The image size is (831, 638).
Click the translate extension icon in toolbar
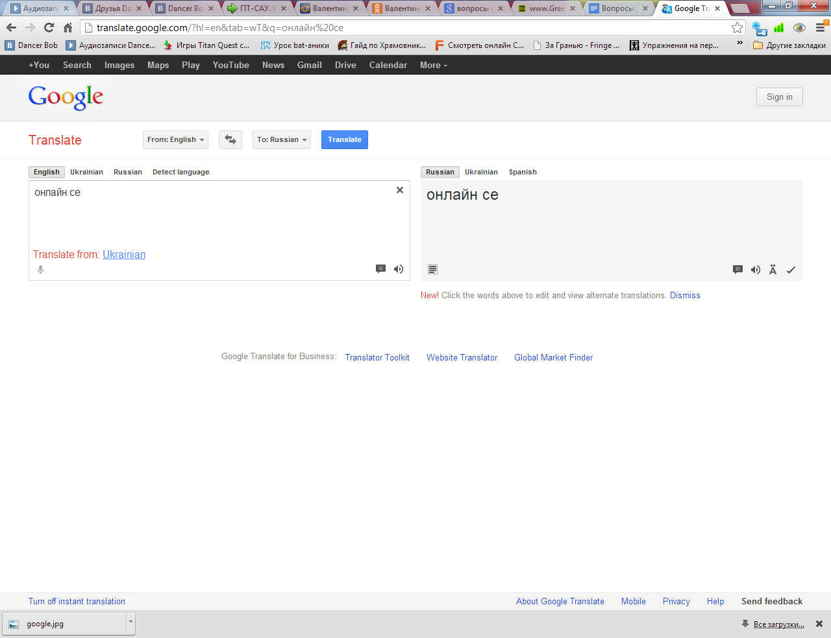759,29
